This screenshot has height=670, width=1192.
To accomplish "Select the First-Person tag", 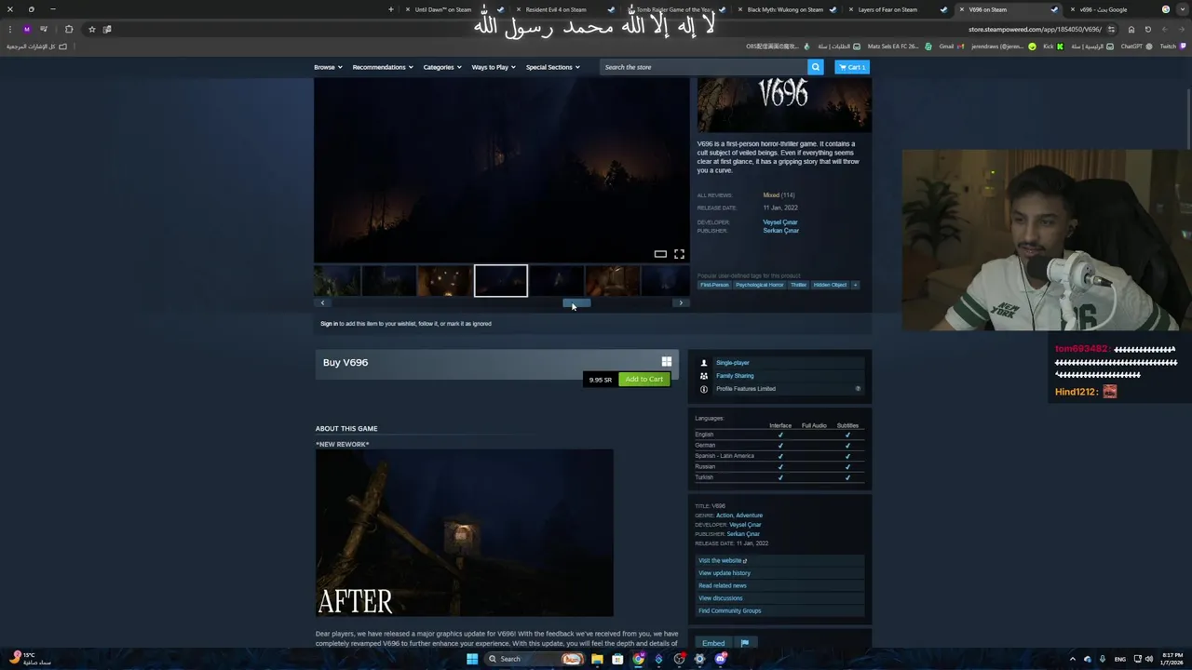I will click(x=714, y=285).
